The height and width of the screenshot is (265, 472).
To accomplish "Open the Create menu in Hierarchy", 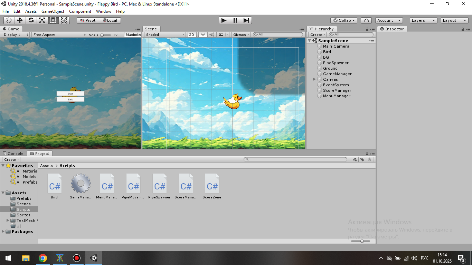I will point(318,35).
